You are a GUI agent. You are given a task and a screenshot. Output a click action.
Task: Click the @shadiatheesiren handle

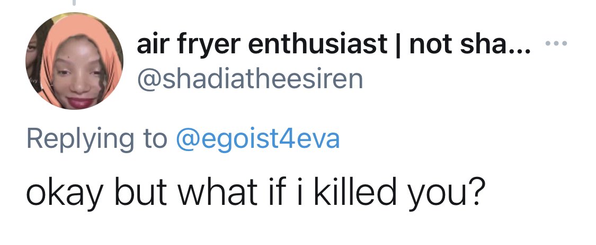pyautogui.click(x=250, y=79)
